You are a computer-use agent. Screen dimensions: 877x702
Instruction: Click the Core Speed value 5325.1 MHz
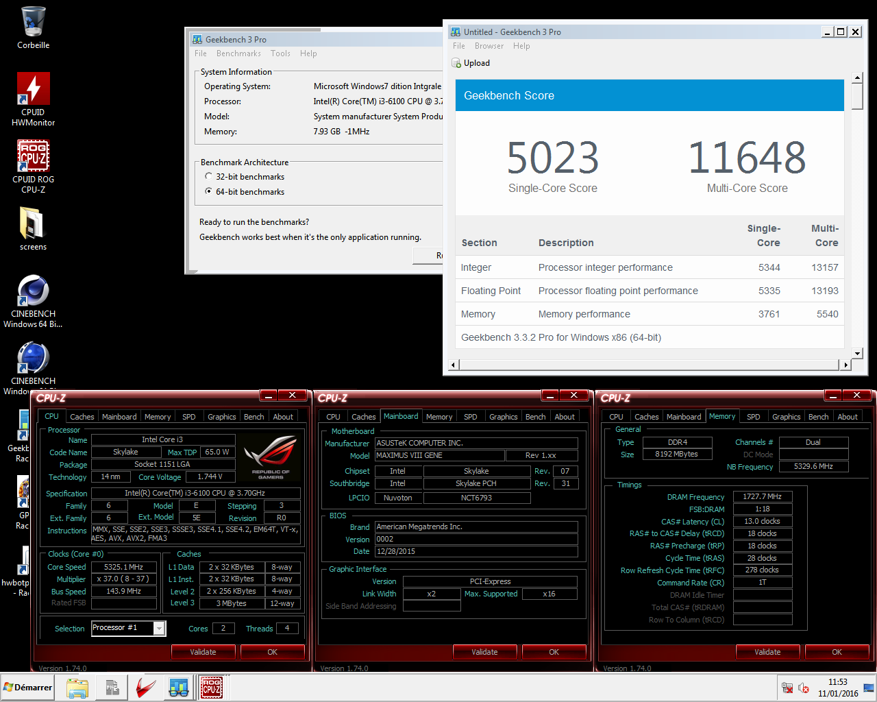coord(123,567)
